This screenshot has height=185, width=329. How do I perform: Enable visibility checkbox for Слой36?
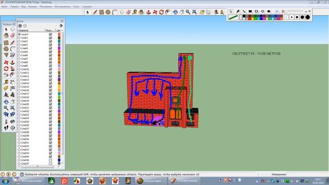click(x=50, y=160)
